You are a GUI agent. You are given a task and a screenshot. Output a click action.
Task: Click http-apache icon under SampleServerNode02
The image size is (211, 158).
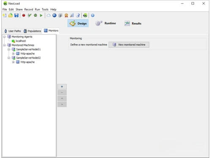click(x=18, y=62)
